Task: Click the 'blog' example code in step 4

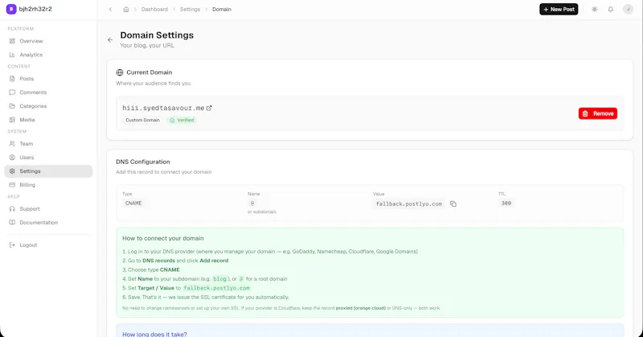Action: click(219, 279)
